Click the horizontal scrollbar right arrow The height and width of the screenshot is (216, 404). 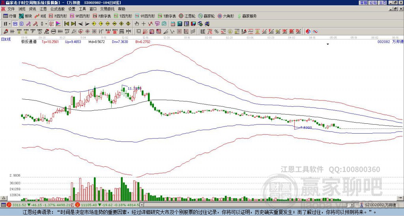(x=352, y=205)
